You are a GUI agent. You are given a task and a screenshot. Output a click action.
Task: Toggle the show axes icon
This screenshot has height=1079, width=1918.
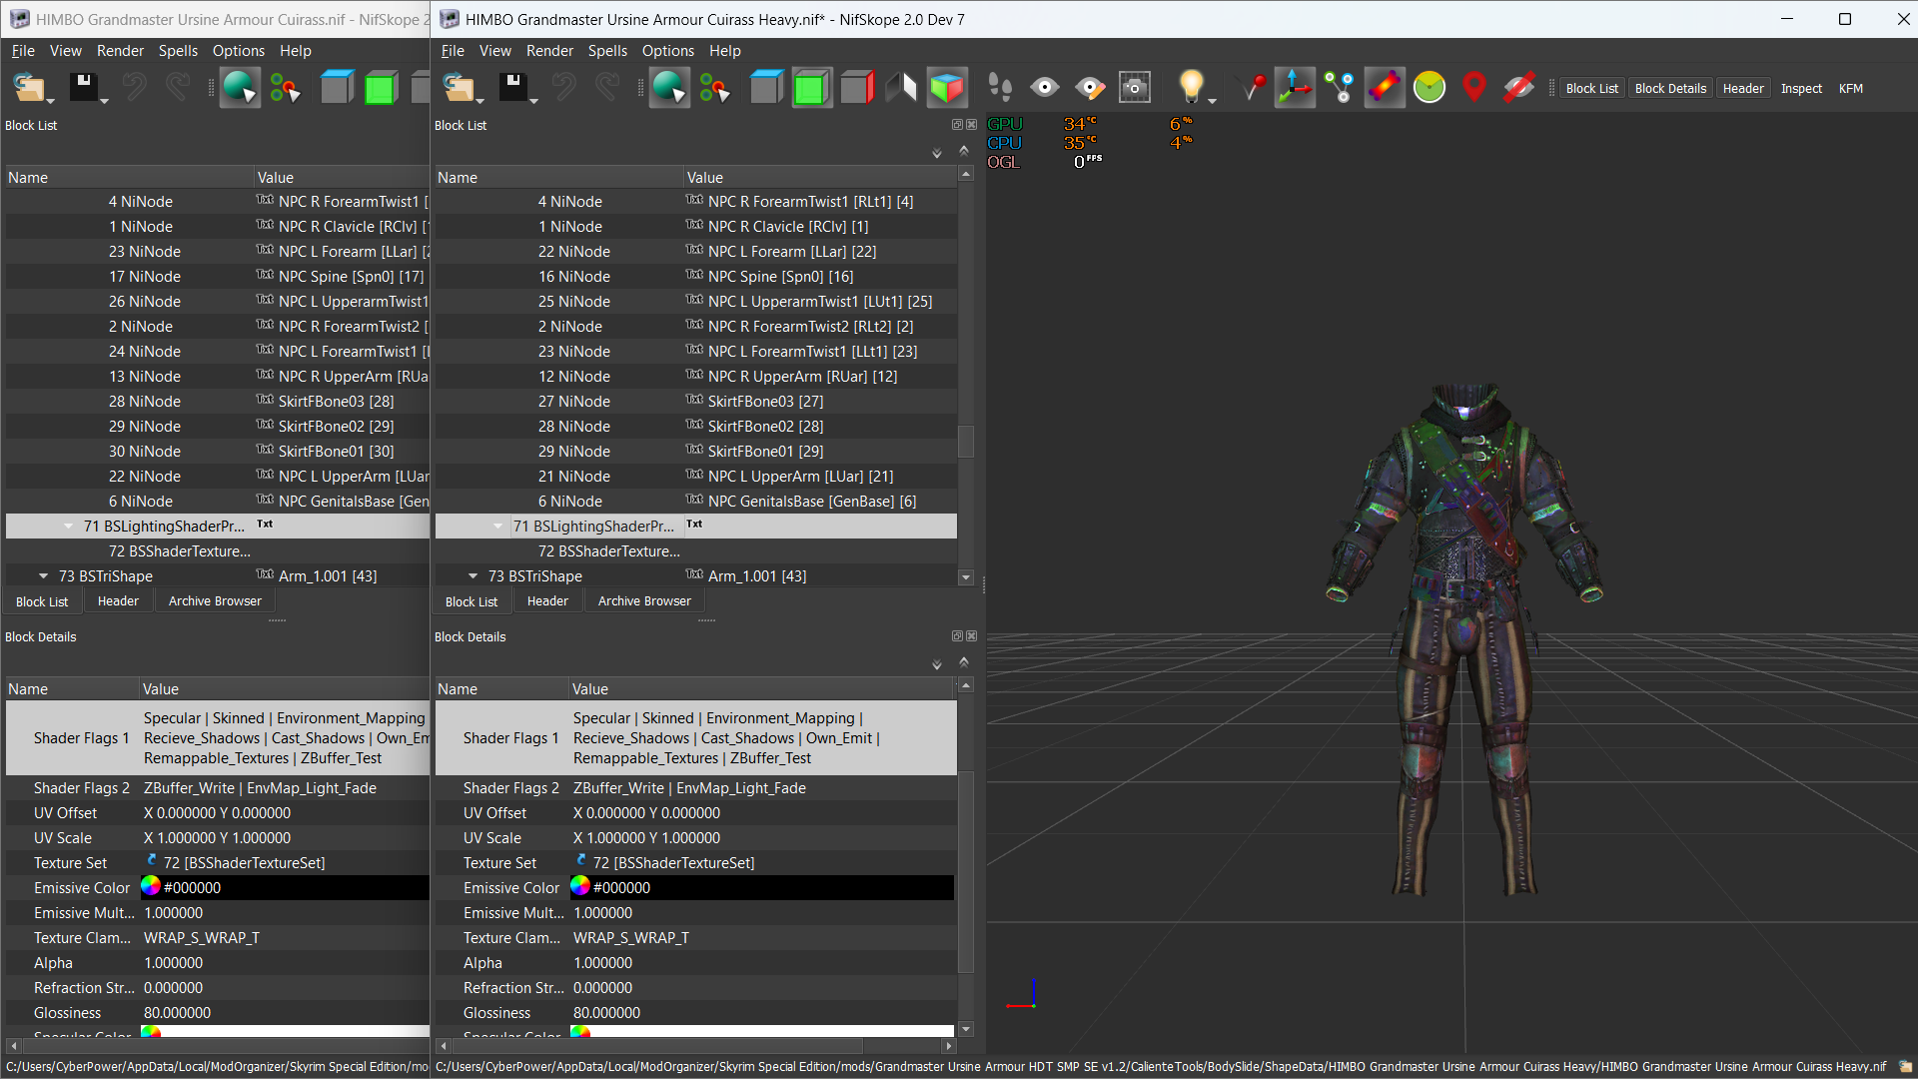point(1295,88)
